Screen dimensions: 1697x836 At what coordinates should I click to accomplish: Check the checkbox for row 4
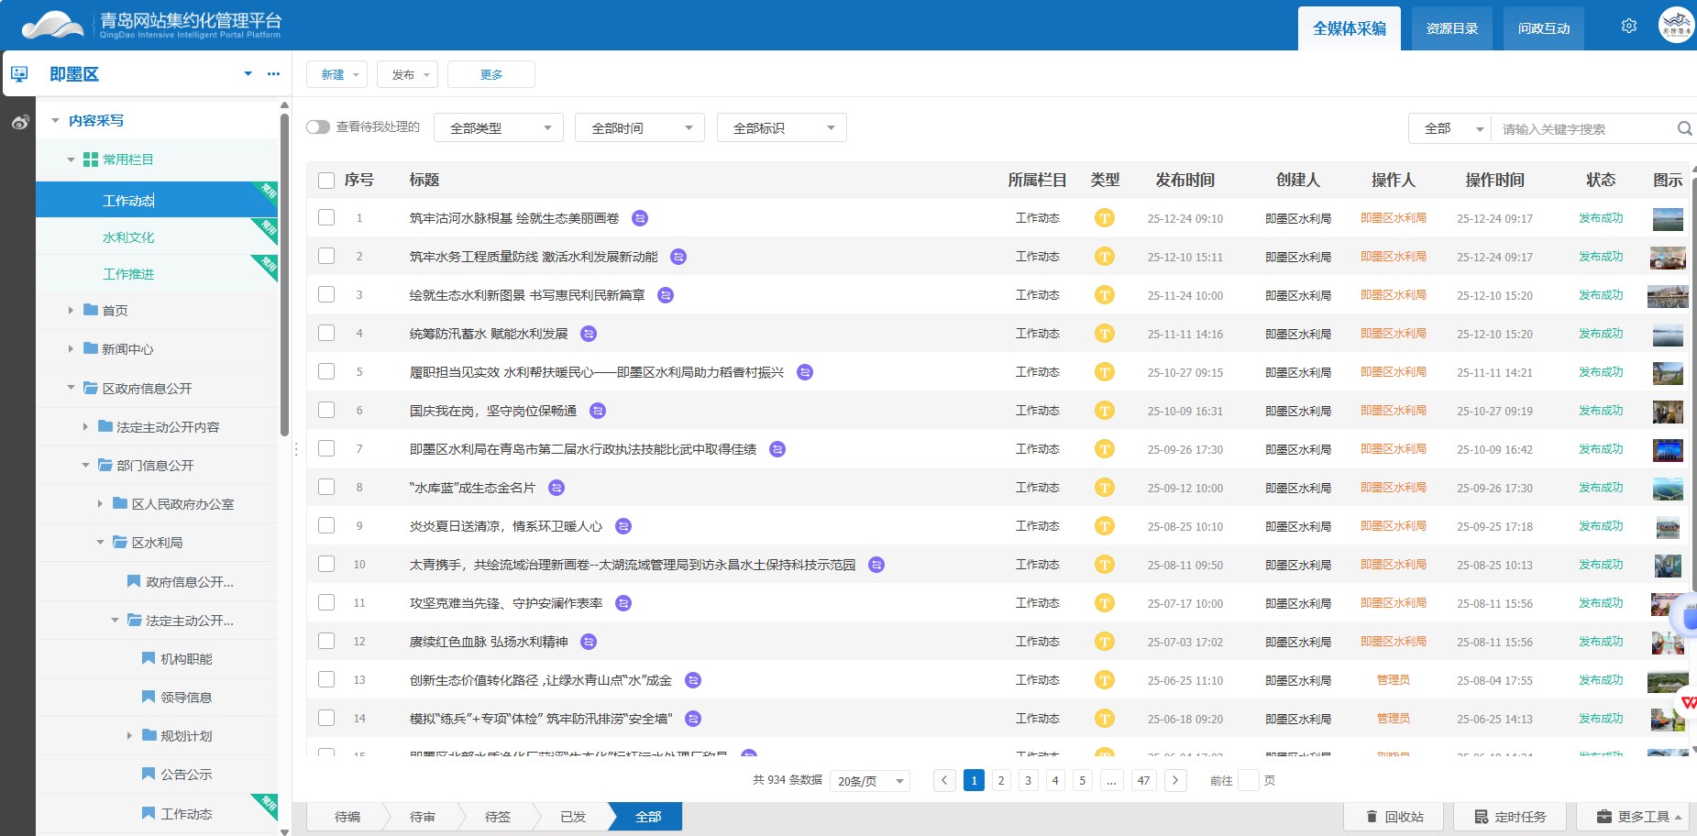click(x=326, y=333)
